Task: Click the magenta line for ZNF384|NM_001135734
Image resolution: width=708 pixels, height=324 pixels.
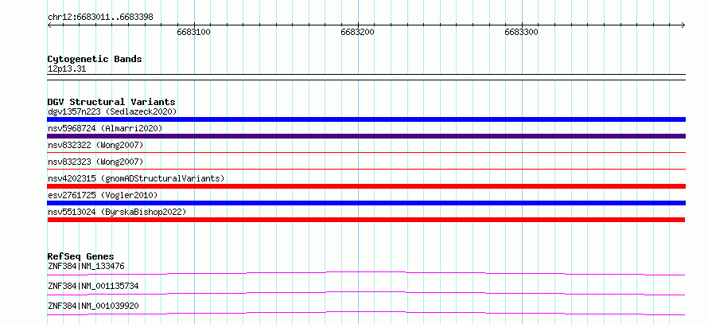Action: tap(366, 293)
